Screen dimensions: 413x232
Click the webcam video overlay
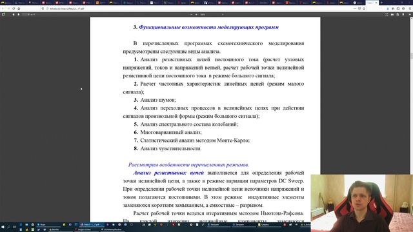pyautogui.click(x=361, y=203)
